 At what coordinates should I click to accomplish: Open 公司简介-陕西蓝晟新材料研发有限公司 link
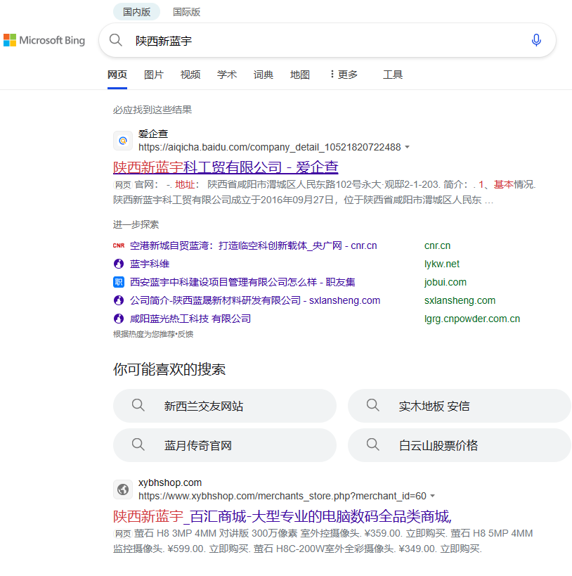pos(255,300)
